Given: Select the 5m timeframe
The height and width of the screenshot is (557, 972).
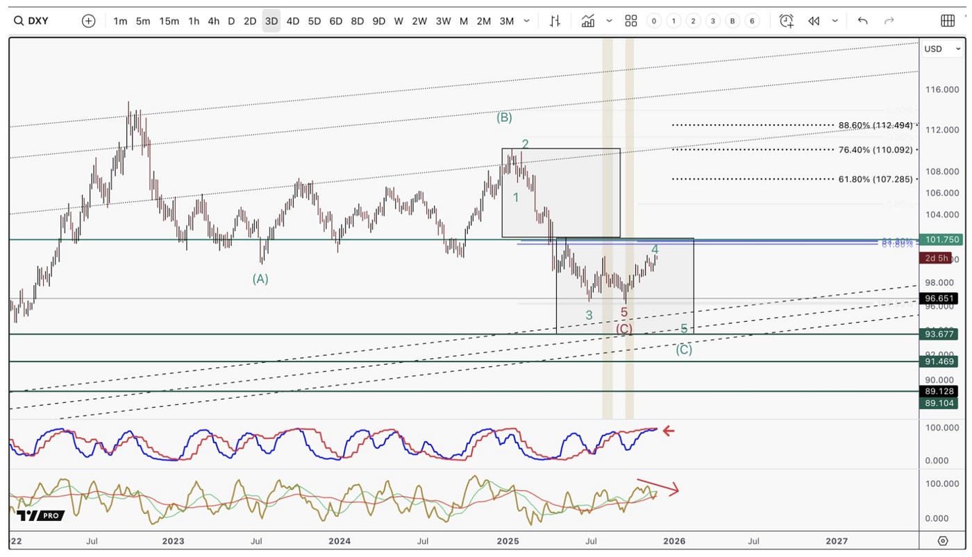Looking at the screenshot, I should click(143, 21).
